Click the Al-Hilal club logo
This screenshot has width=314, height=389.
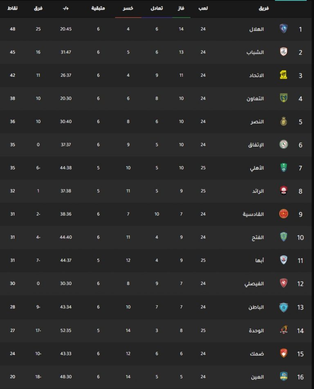[x=283, y=29]
